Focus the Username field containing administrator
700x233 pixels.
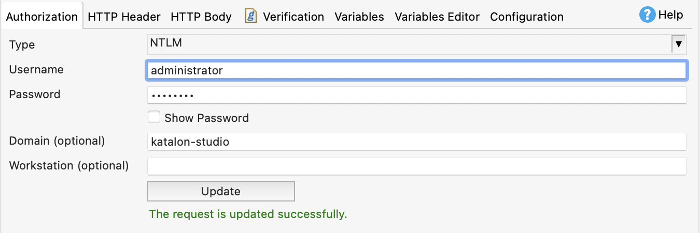pyautogui.click(x=417, y=70)
